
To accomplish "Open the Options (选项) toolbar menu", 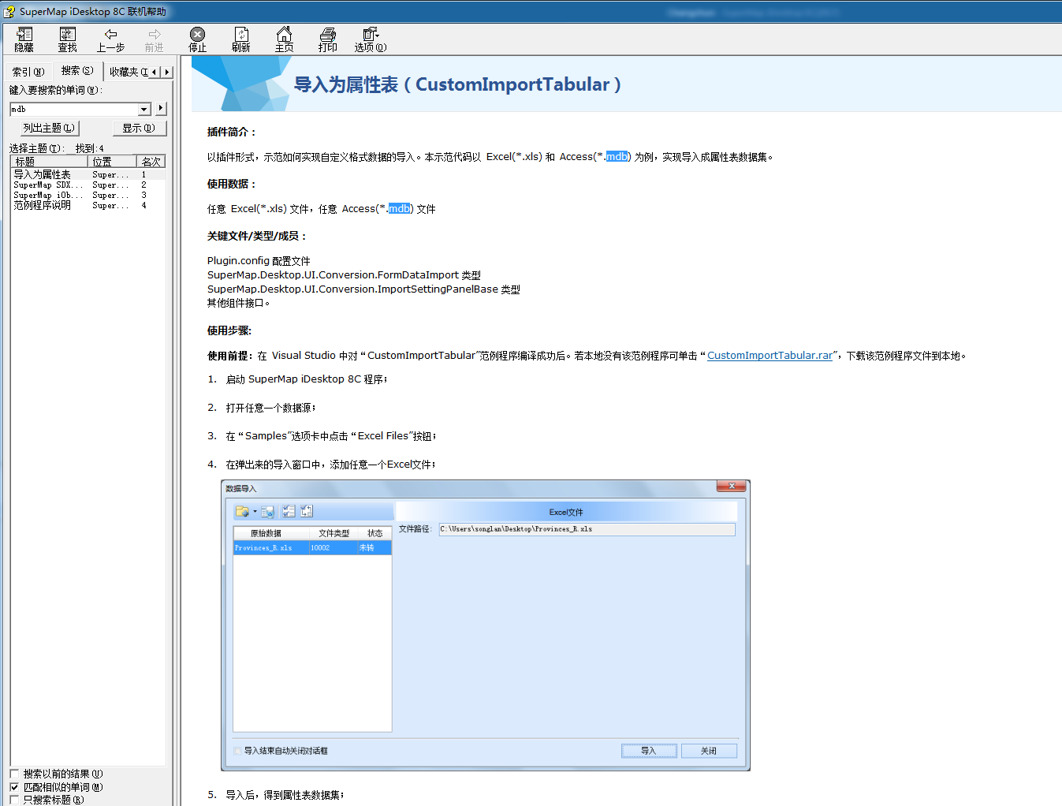I will click(x=371, y=39).
